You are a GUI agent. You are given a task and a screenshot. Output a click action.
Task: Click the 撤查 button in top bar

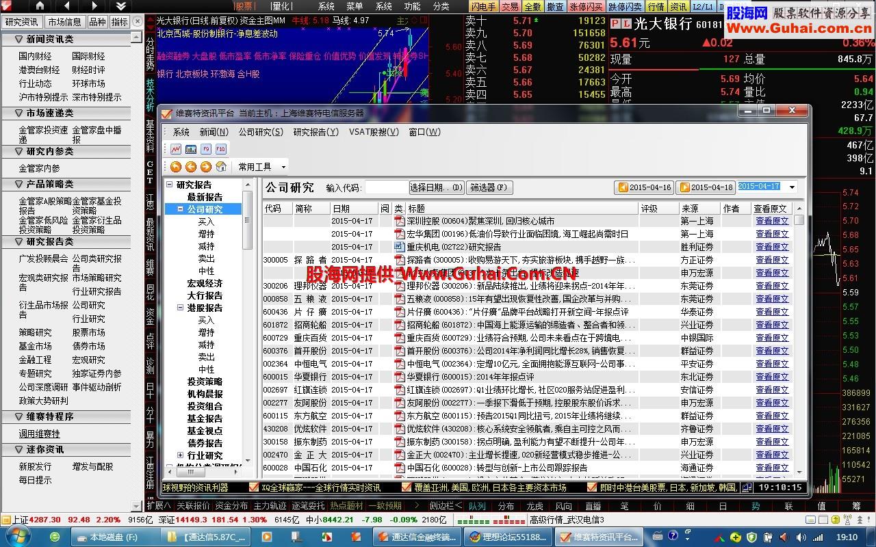click(x=555, y=6)
